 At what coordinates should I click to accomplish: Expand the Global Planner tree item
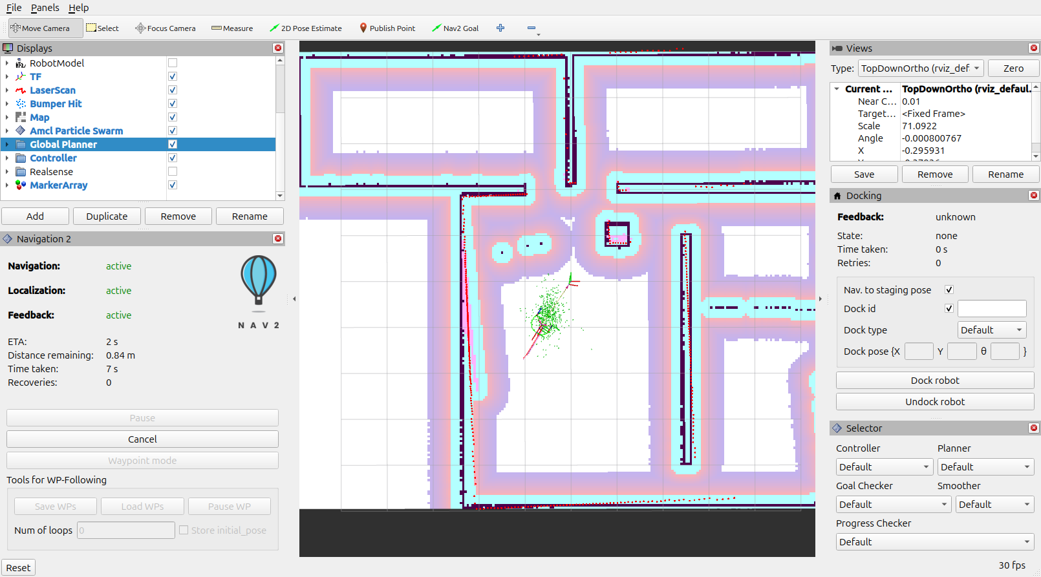point(7,145)
